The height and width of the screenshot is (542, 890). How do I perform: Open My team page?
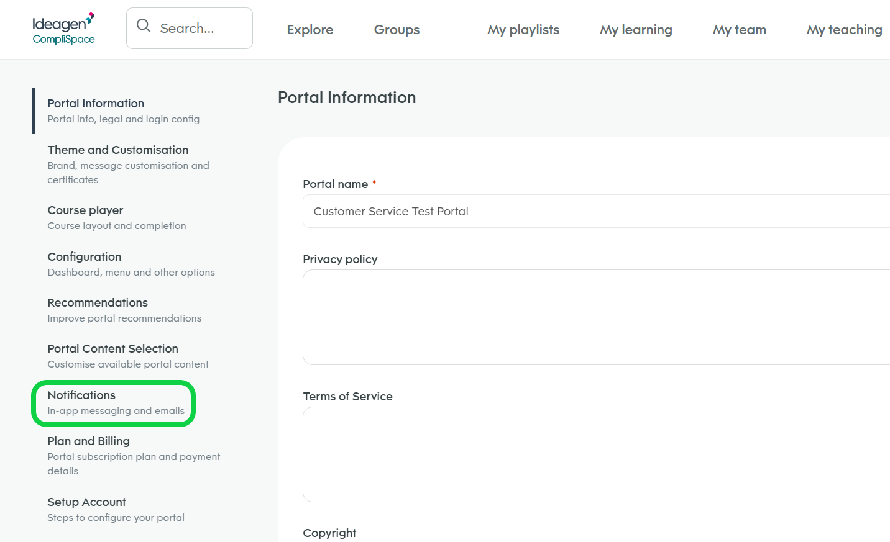tap(740, 30)
